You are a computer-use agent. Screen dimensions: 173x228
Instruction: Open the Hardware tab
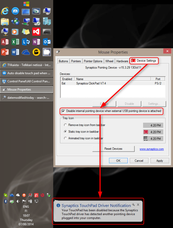[x=122, y=61]
